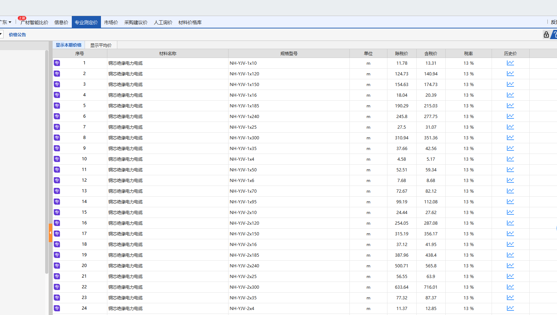
Task: Click the 价格公告 link
Action: point(17,35)
